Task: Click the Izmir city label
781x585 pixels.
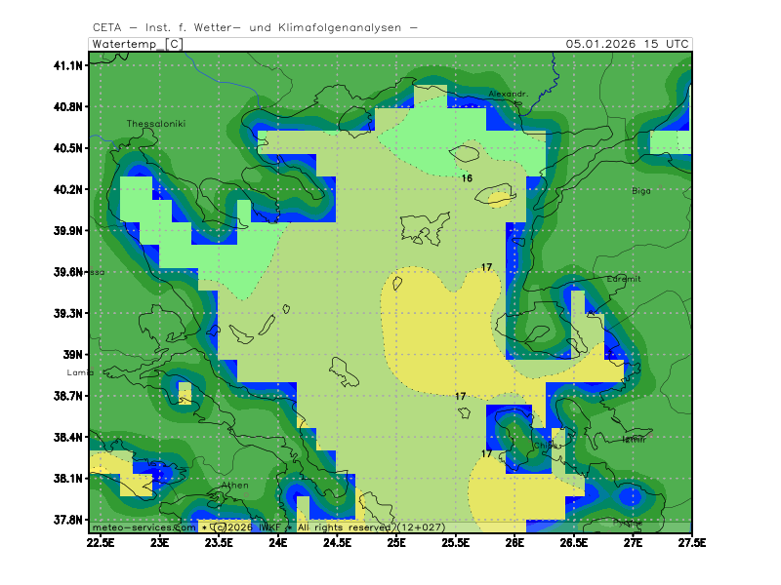Action: tap(635, 439)
